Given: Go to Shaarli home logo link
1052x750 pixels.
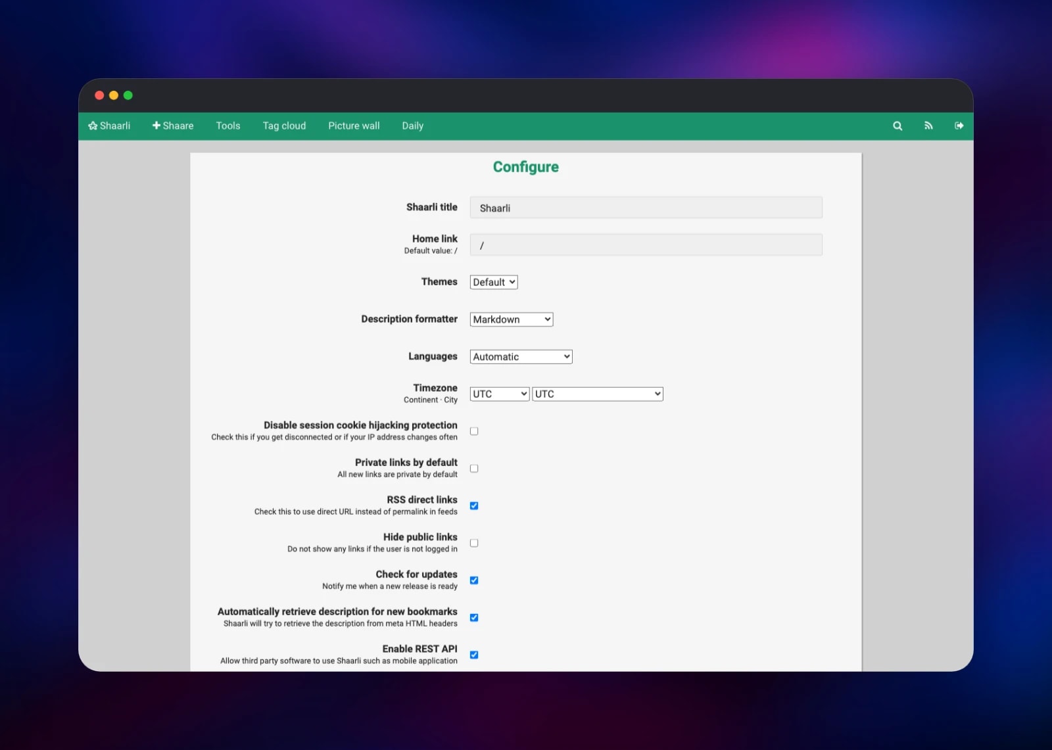Looking at the screenshot, I should [x=109, y=126].
